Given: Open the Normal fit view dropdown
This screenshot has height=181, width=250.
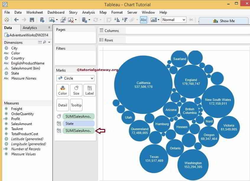Looking at the screenshot, I should point(174,20).
